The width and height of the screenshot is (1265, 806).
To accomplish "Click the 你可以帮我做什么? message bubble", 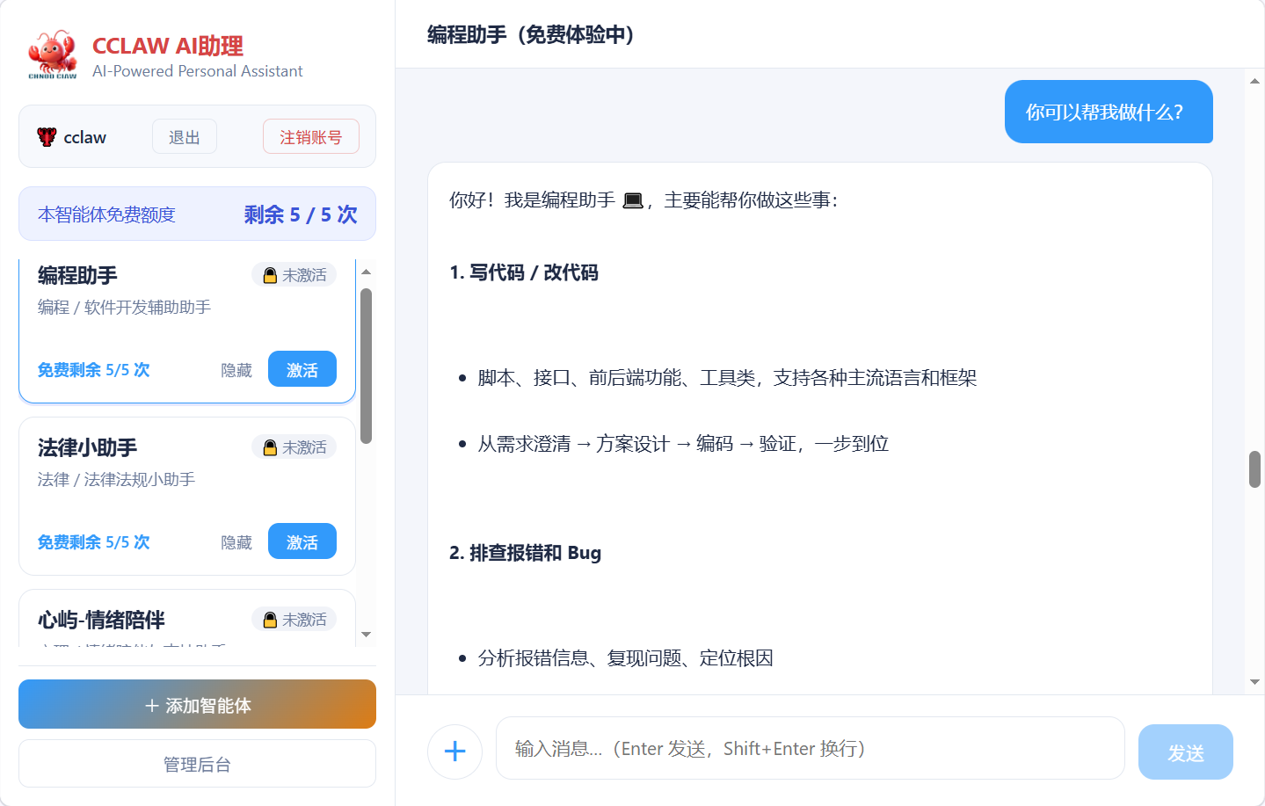I will (x=1109, y=112).
